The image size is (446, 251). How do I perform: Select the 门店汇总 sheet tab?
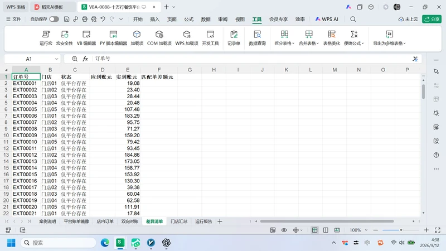coord(179,221)
